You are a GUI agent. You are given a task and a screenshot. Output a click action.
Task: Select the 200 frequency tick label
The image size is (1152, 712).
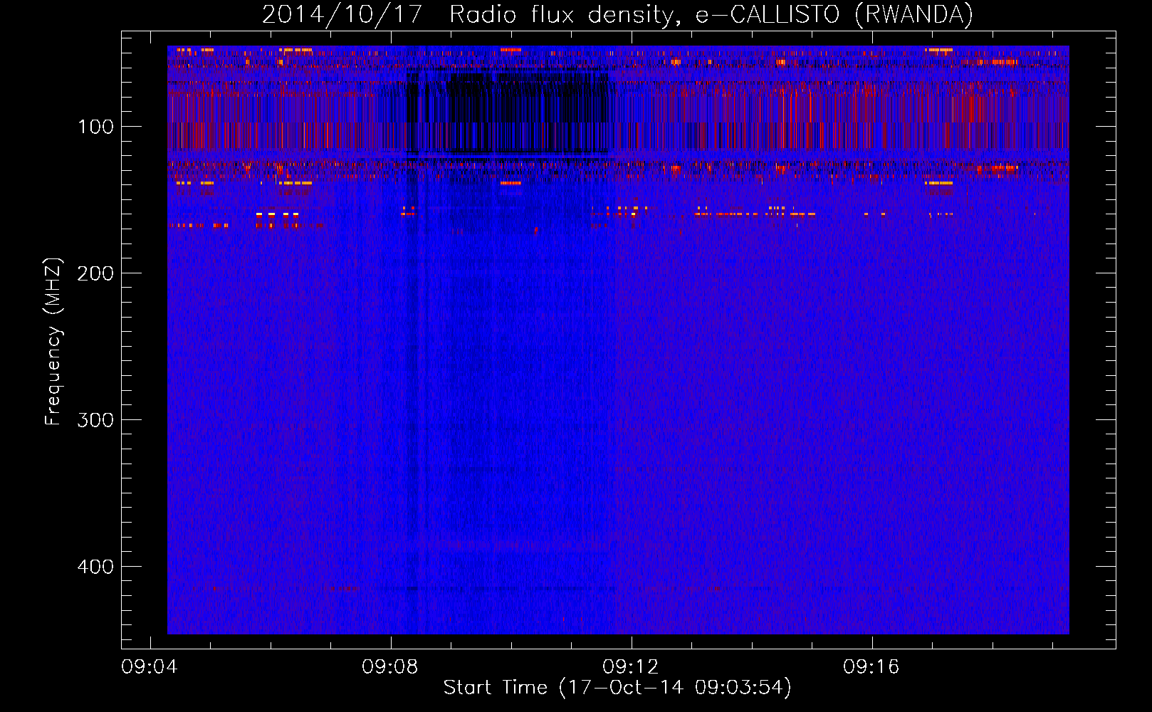pyautogui.click(x=95, y=273)
